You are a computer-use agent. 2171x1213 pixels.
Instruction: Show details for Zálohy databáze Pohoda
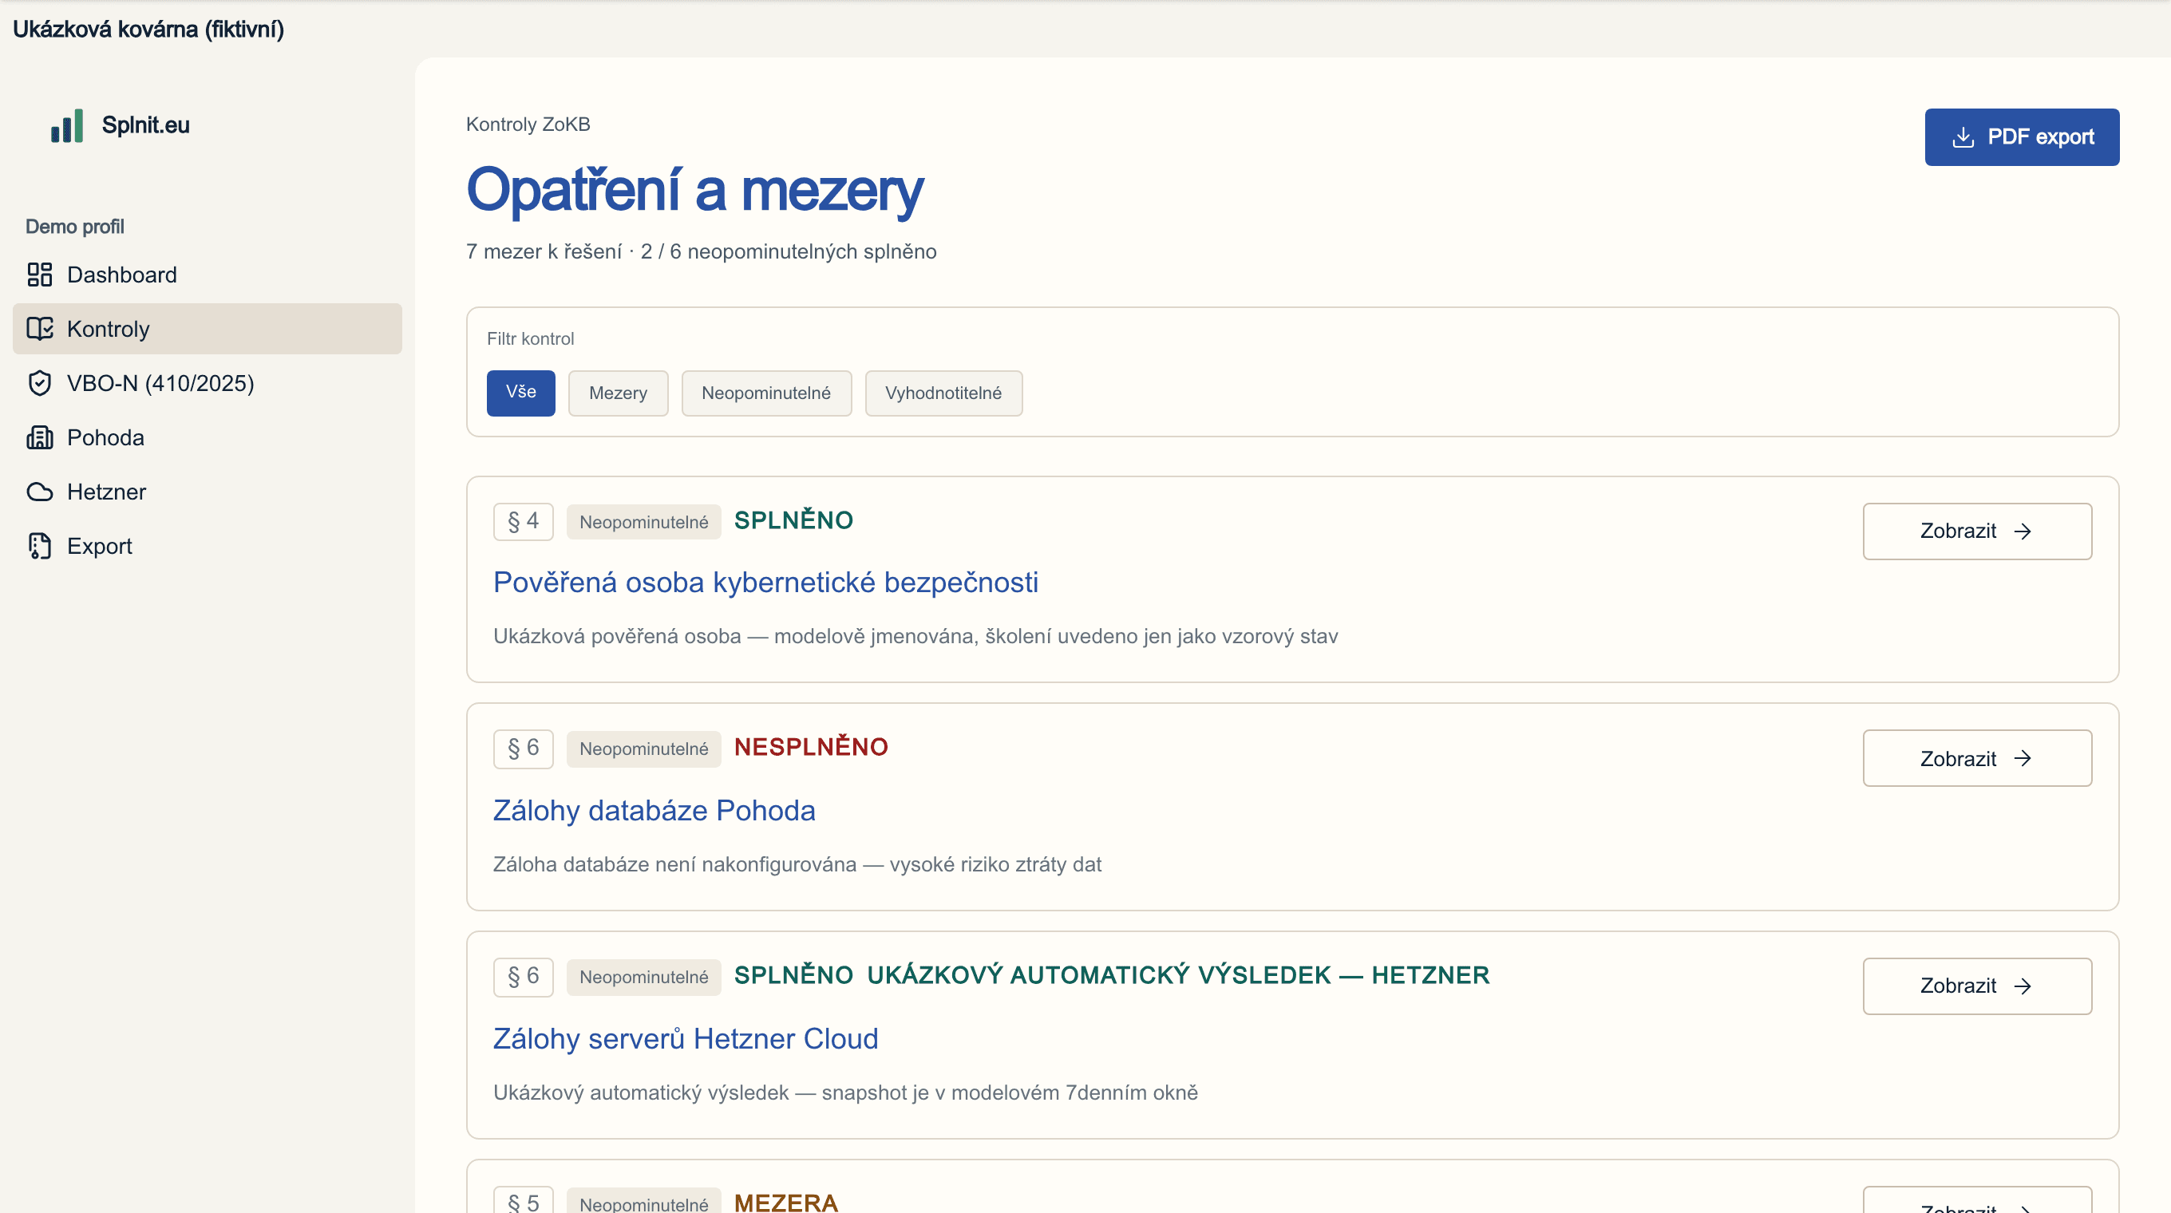click(x=1977, y=759)
